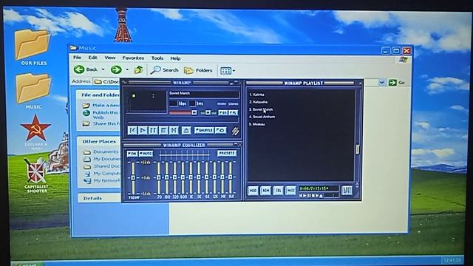Screen dimensions: 473x266
Task: Open Explorer Search pane
Action: point(164,70)
